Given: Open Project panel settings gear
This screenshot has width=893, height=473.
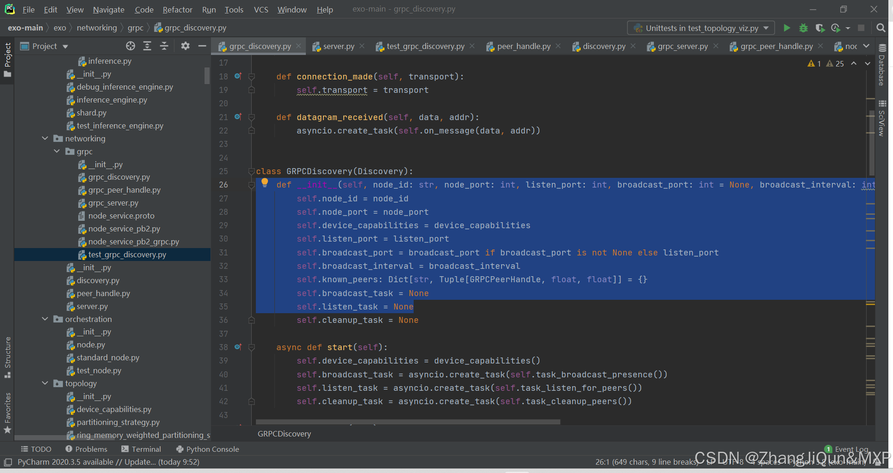Looking at the screenshot, I should [x=186, y=46].
